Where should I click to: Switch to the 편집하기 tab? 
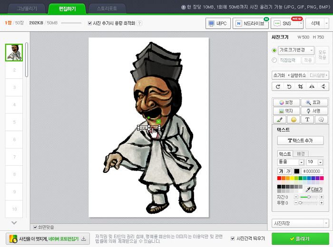(x=67, y=9)
